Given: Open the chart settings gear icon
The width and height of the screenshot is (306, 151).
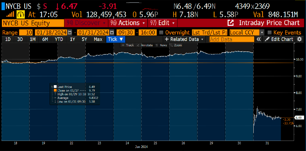Looking at the screenshot, I should click(x=299, y=39).
